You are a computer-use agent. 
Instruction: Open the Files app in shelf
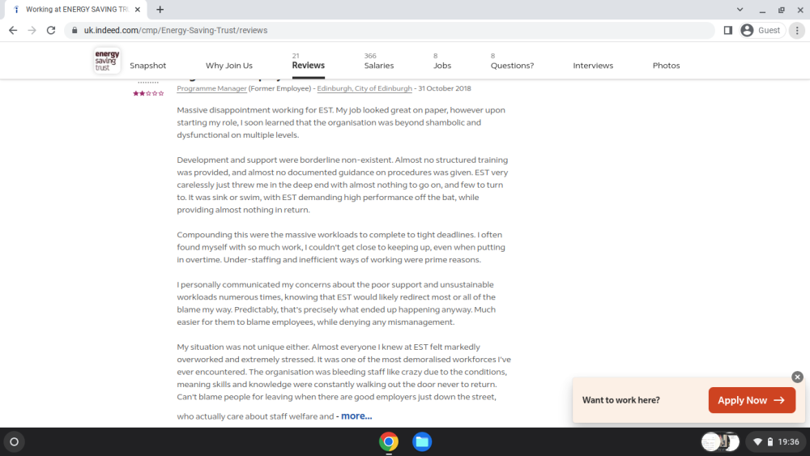(x=422, y=441)
